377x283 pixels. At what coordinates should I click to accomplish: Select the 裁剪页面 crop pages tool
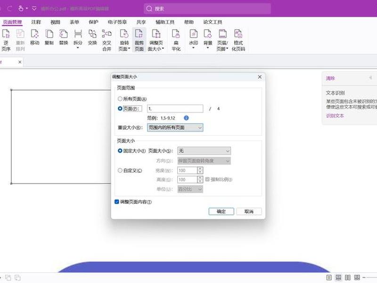pyautogui.click(x=139, y=40)
